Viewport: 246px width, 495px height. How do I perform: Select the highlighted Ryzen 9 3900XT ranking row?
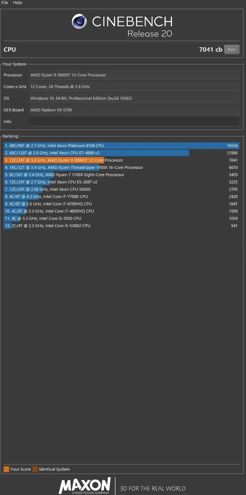[x=121, y=160]
